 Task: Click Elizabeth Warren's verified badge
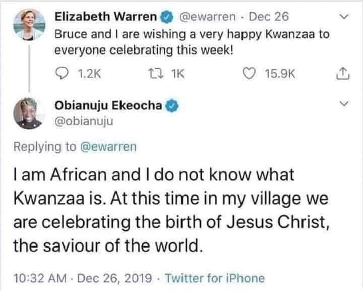pyautogui.click(x=166, y=17)
